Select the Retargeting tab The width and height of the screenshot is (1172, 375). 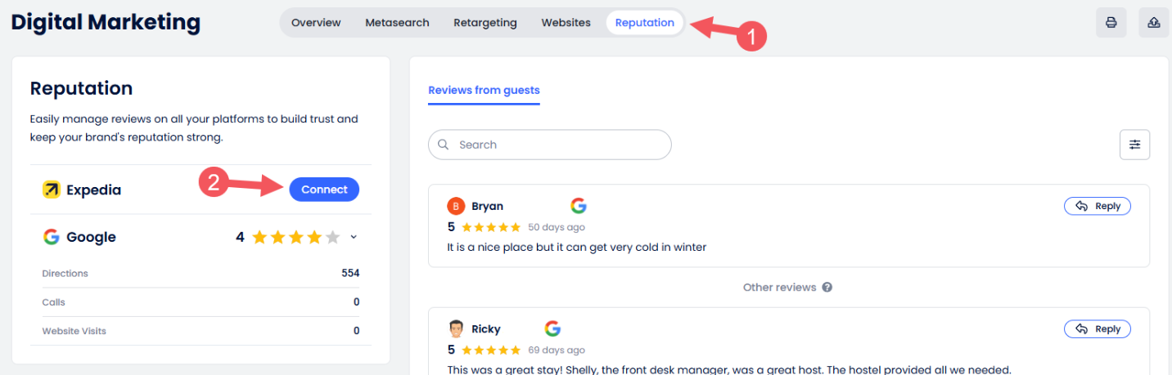[x=485, y=23]
